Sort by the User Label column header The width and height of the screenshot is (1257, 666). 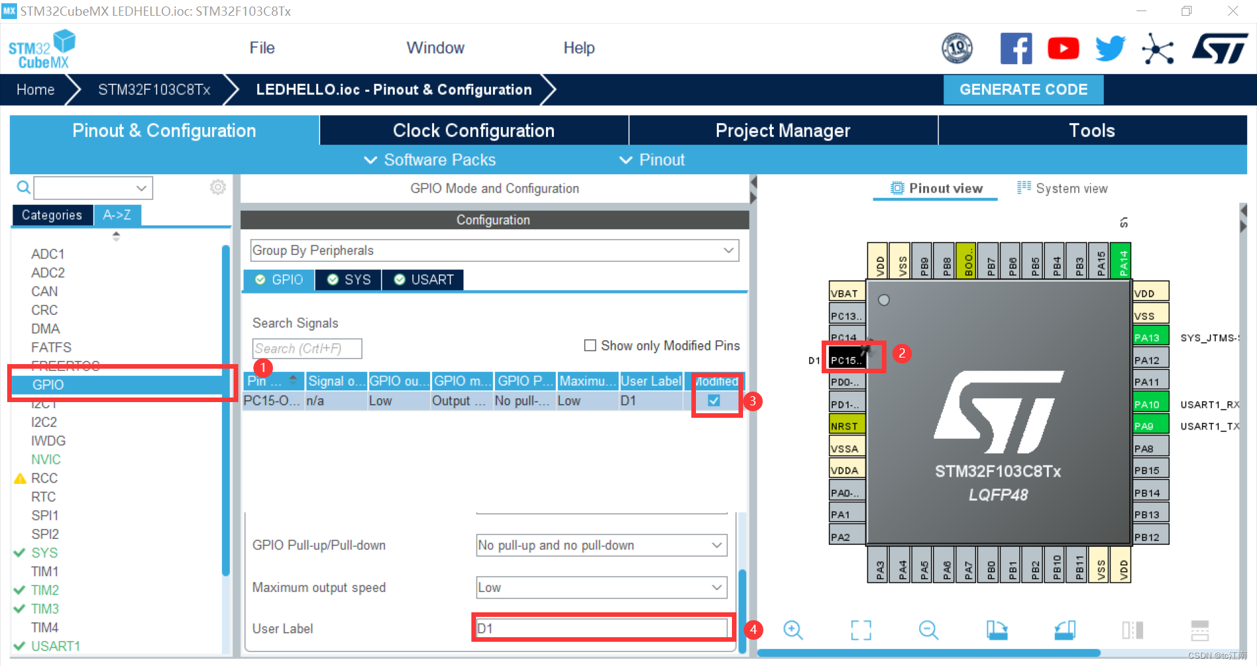651,380
